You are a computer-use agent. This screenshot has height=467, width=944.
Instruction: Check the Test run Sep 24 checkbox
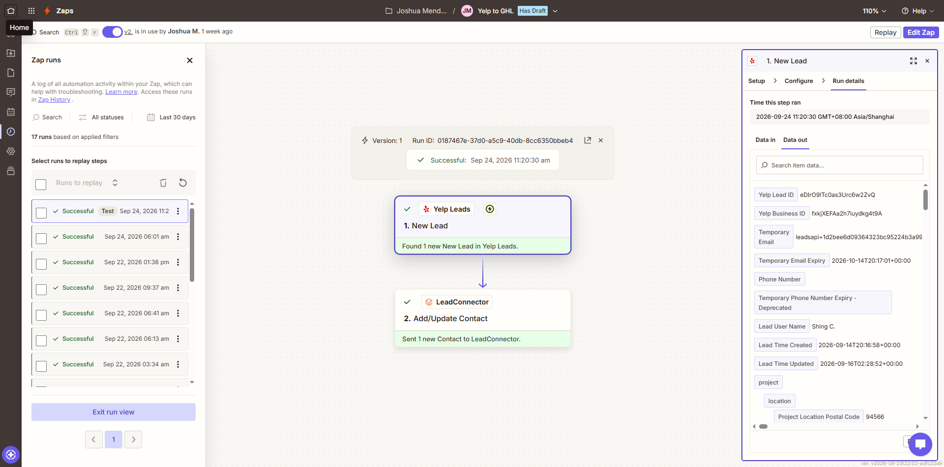pos(41,213)
